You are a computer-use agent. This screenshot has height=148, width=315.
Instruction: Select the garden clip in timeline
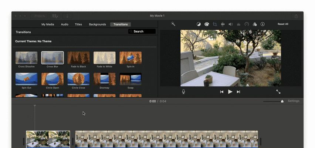[x=48, y=139]
